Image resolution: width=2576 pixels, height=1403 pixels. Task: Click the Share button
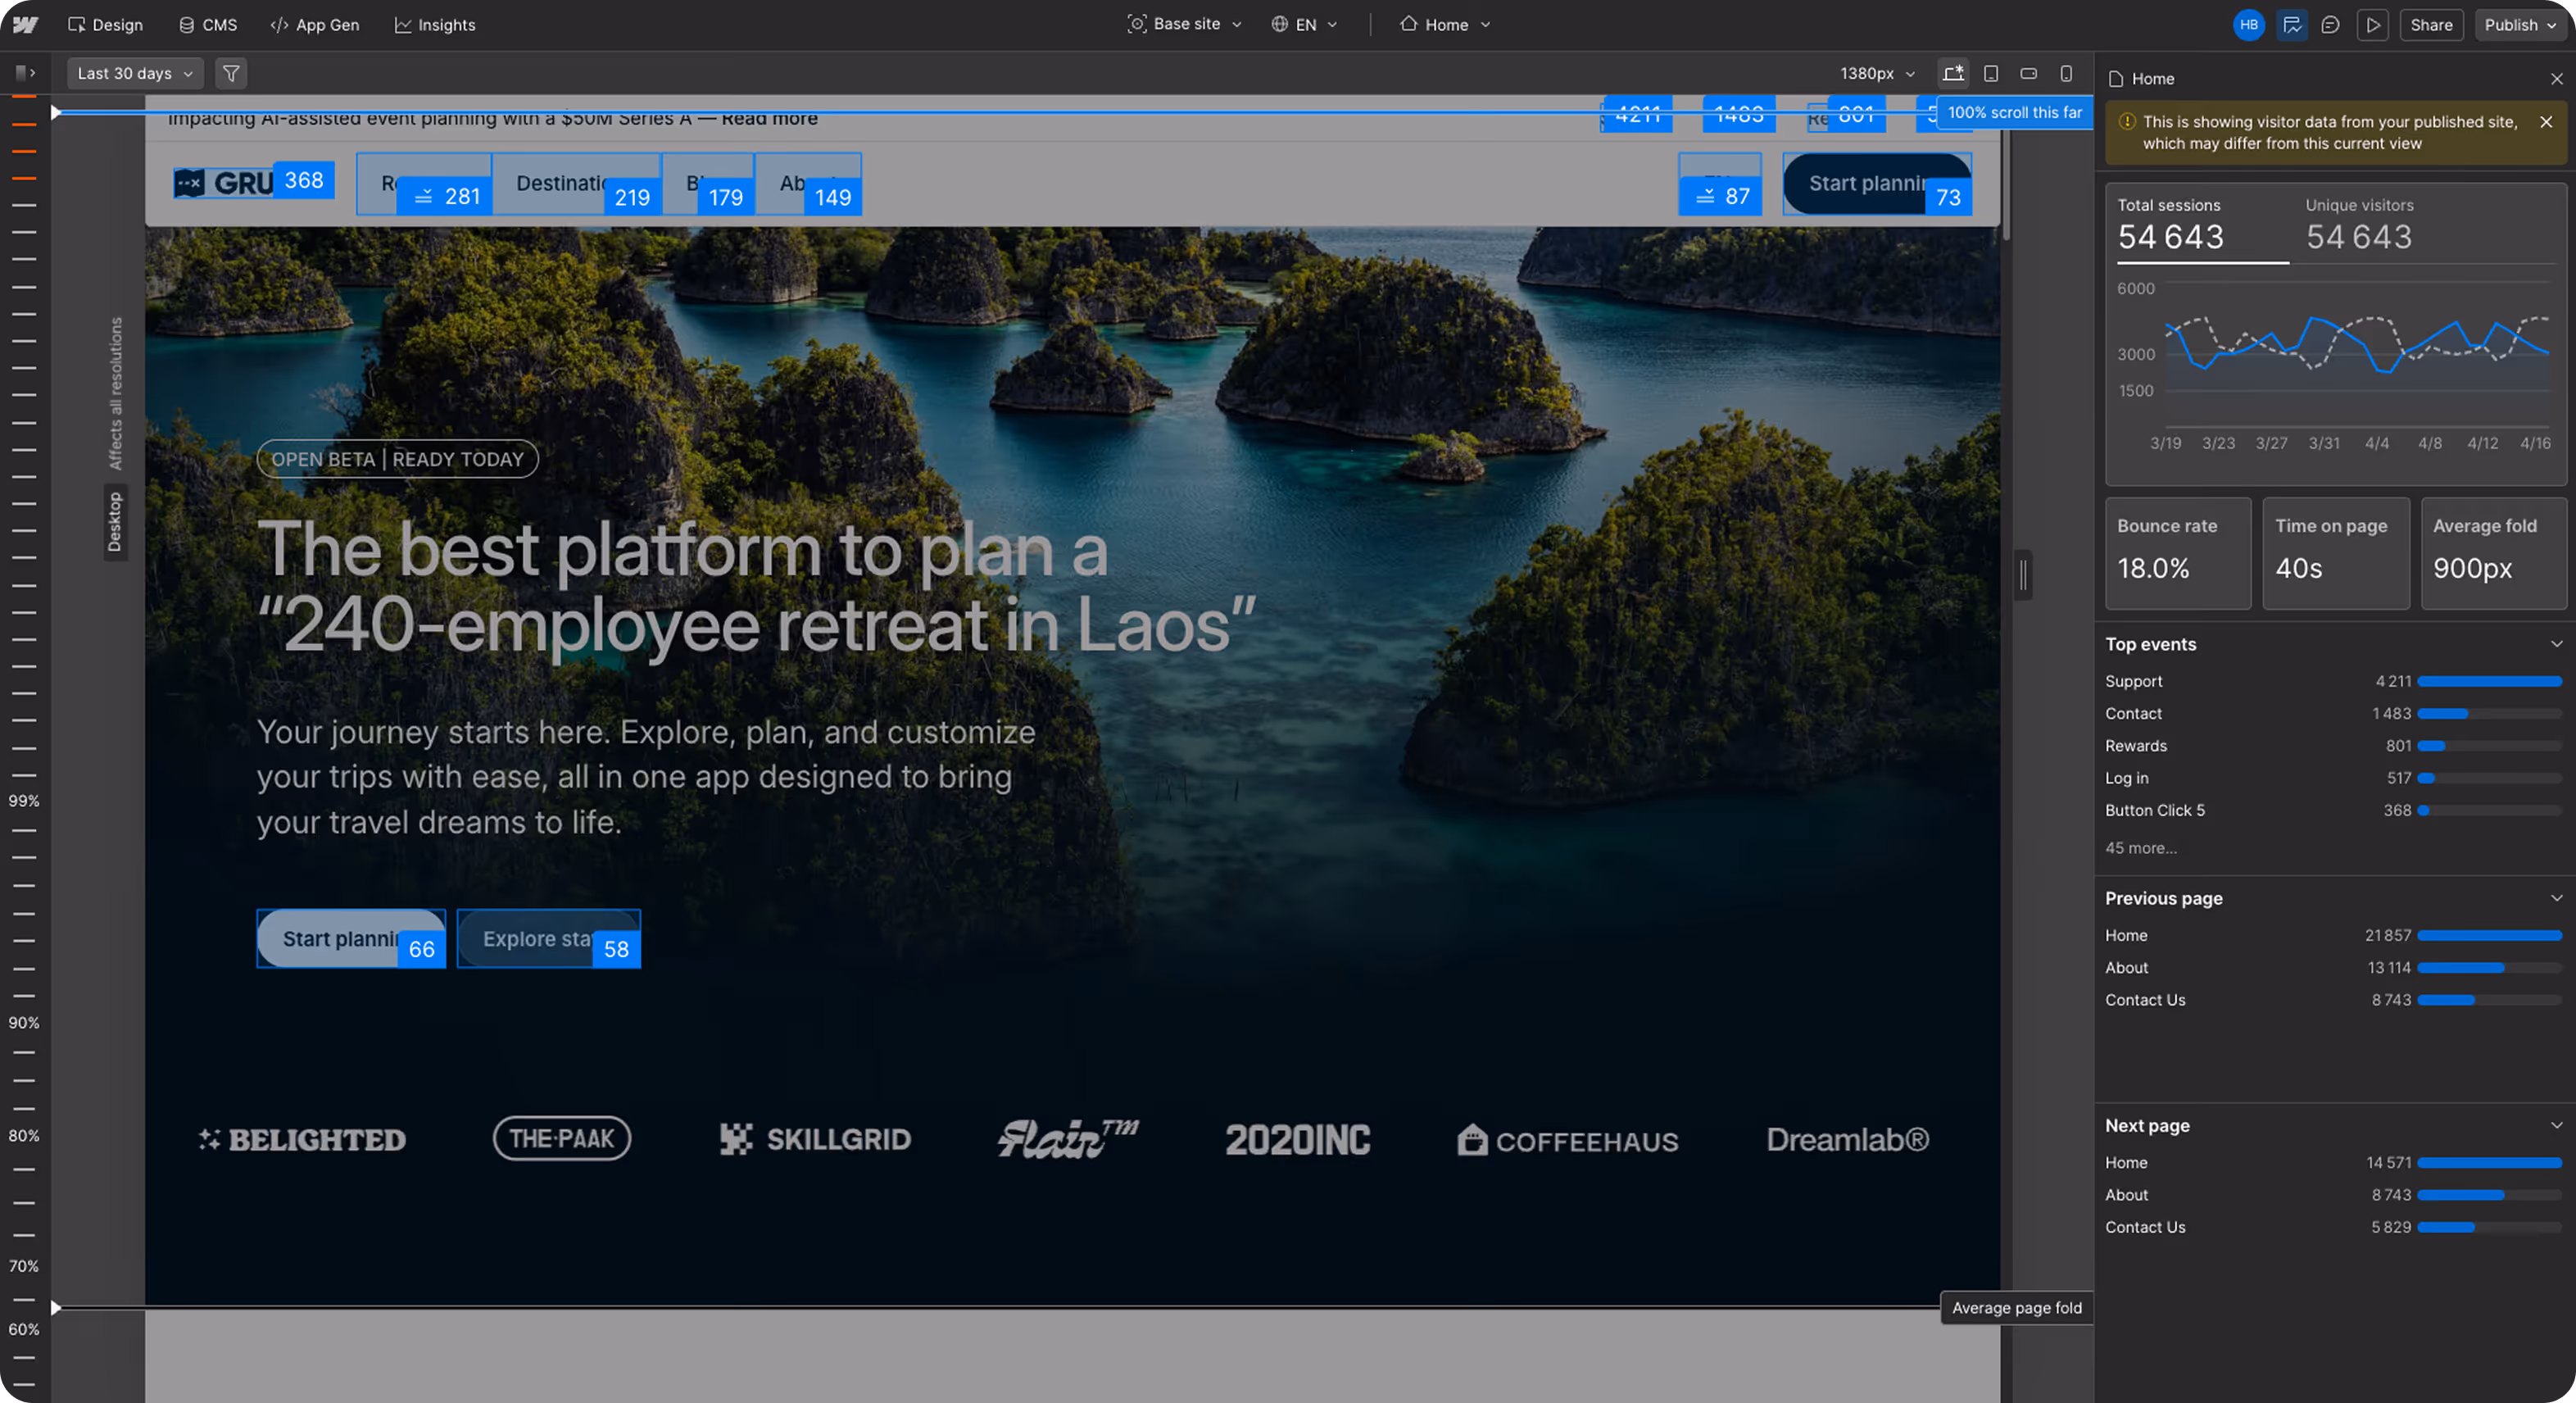[2431, 25]
